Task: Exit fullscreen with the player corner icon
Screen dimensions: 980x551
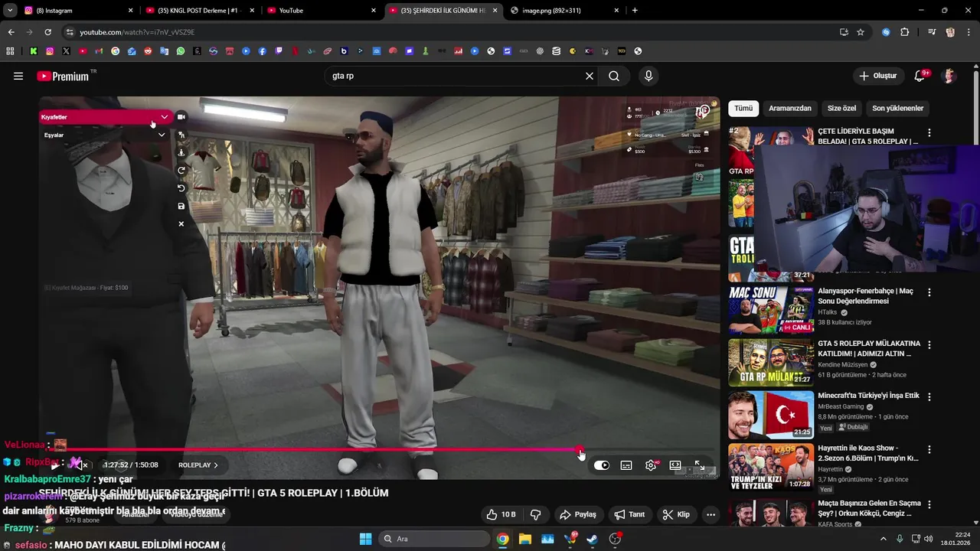Action: pyautogui.click(x=700, y=465)
